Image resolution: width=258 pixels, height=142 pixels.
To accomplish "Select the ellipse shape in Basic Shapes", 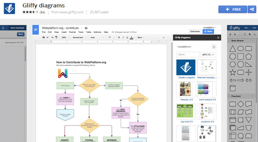I will click(x=241, y=49).
